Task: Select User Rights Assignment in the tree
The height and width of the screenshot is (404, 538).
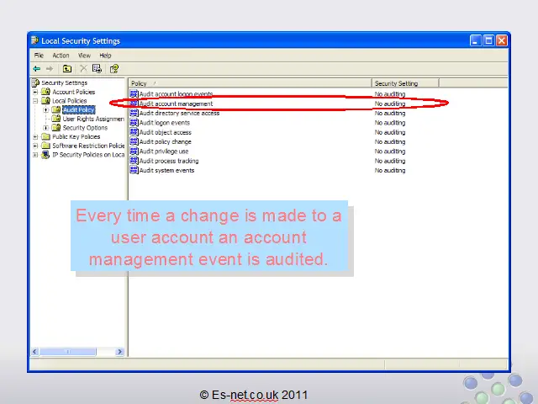Action: coord(92,119)
